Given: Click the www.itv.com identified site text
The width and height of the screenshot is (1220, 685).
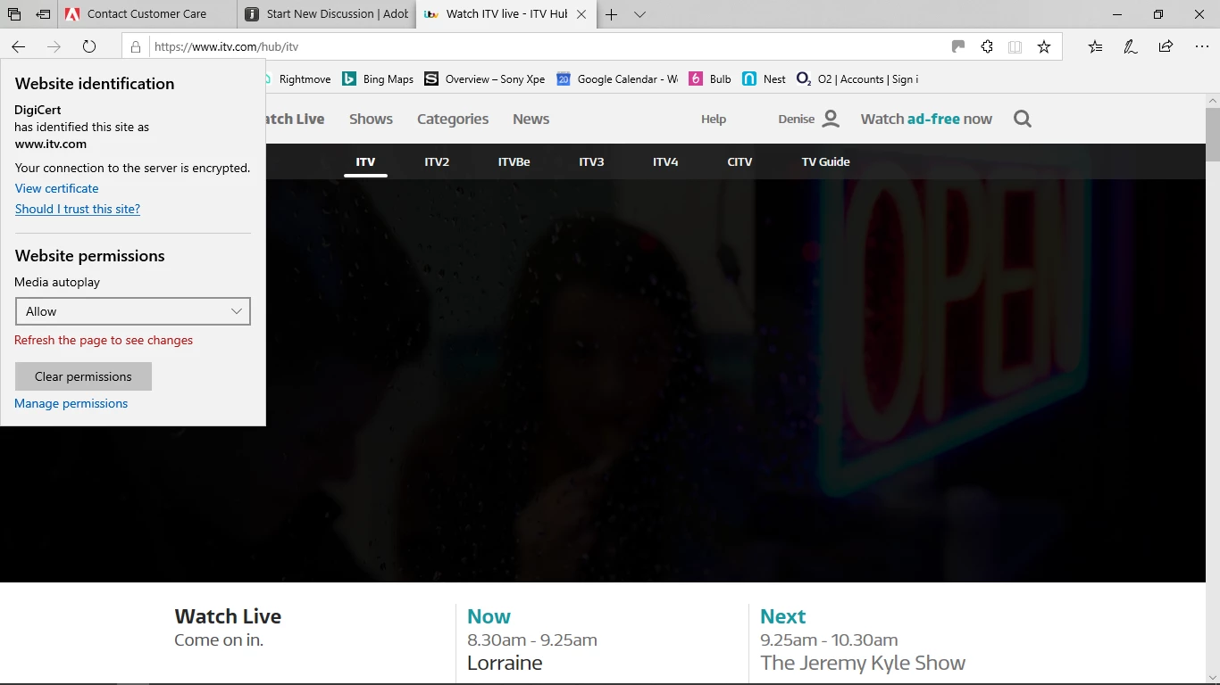Looking at the screenshot, I should 51,144.
